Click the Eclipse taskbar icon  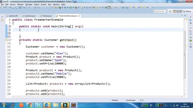coord(74,105)
